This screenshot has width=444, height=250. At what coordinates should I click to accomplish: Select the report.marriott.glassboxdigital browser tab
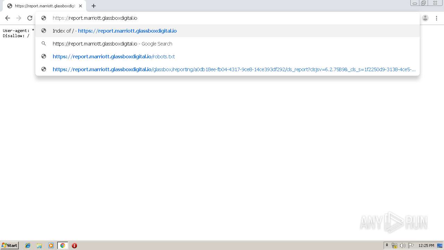click(44, 6)
